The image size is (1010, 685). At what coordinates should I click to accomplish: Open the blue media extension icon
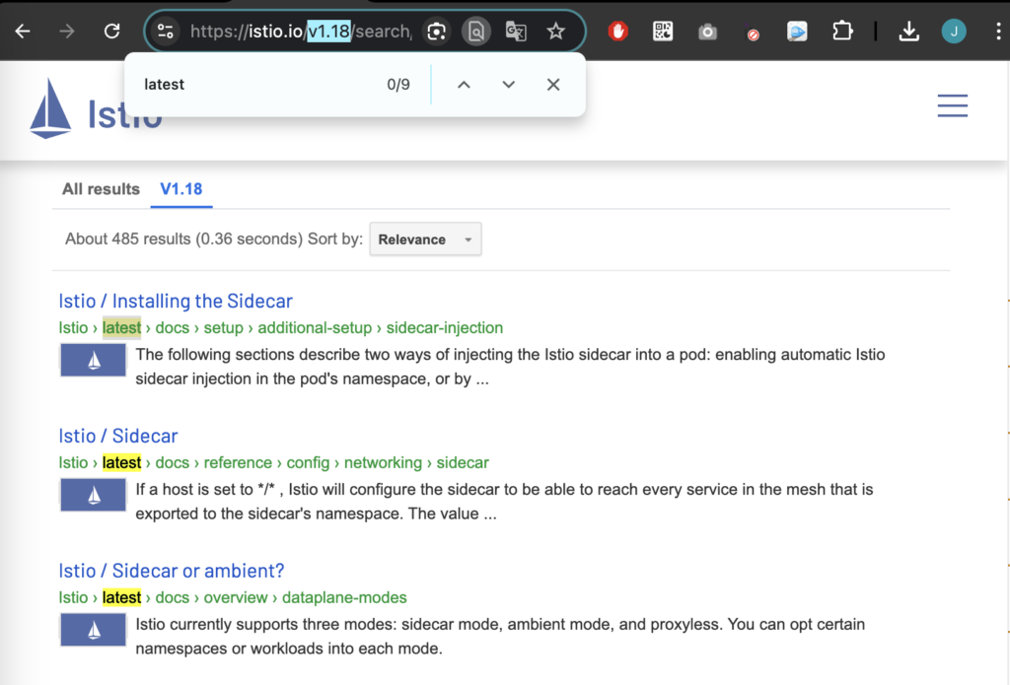(797, 31)
